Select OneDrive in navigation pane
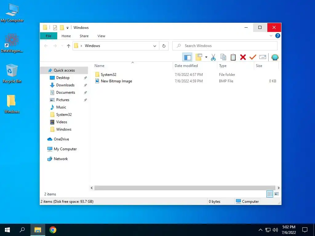 point(61,139)
